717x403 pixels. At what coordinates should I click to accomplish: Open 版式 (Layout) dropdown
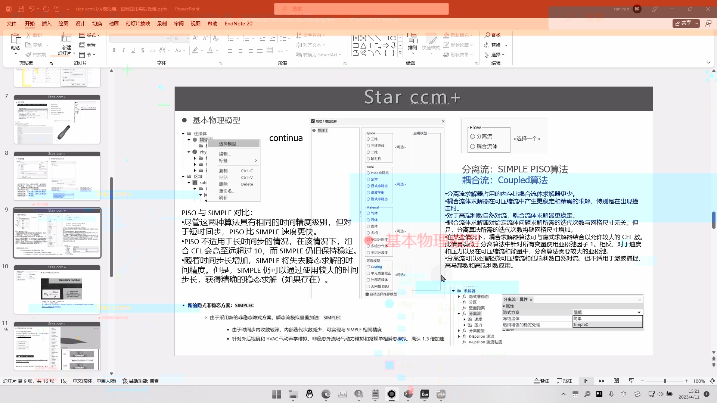(x=90, y=35)
